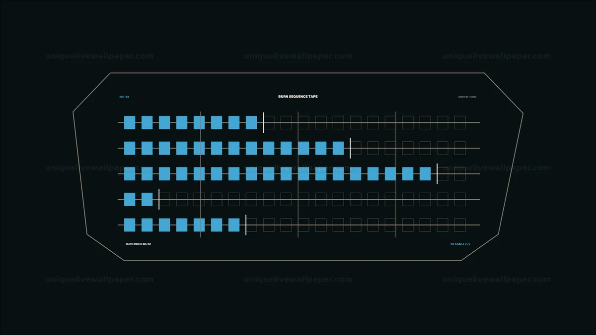Click the BURN INDEX 08/32 readout
596x335 pixels.
(x=138, y=244)
